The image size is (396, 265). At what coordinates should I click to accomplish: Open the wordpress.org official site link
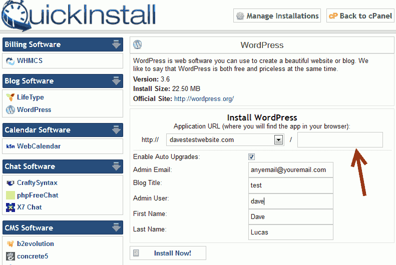(x=204, y=99)
